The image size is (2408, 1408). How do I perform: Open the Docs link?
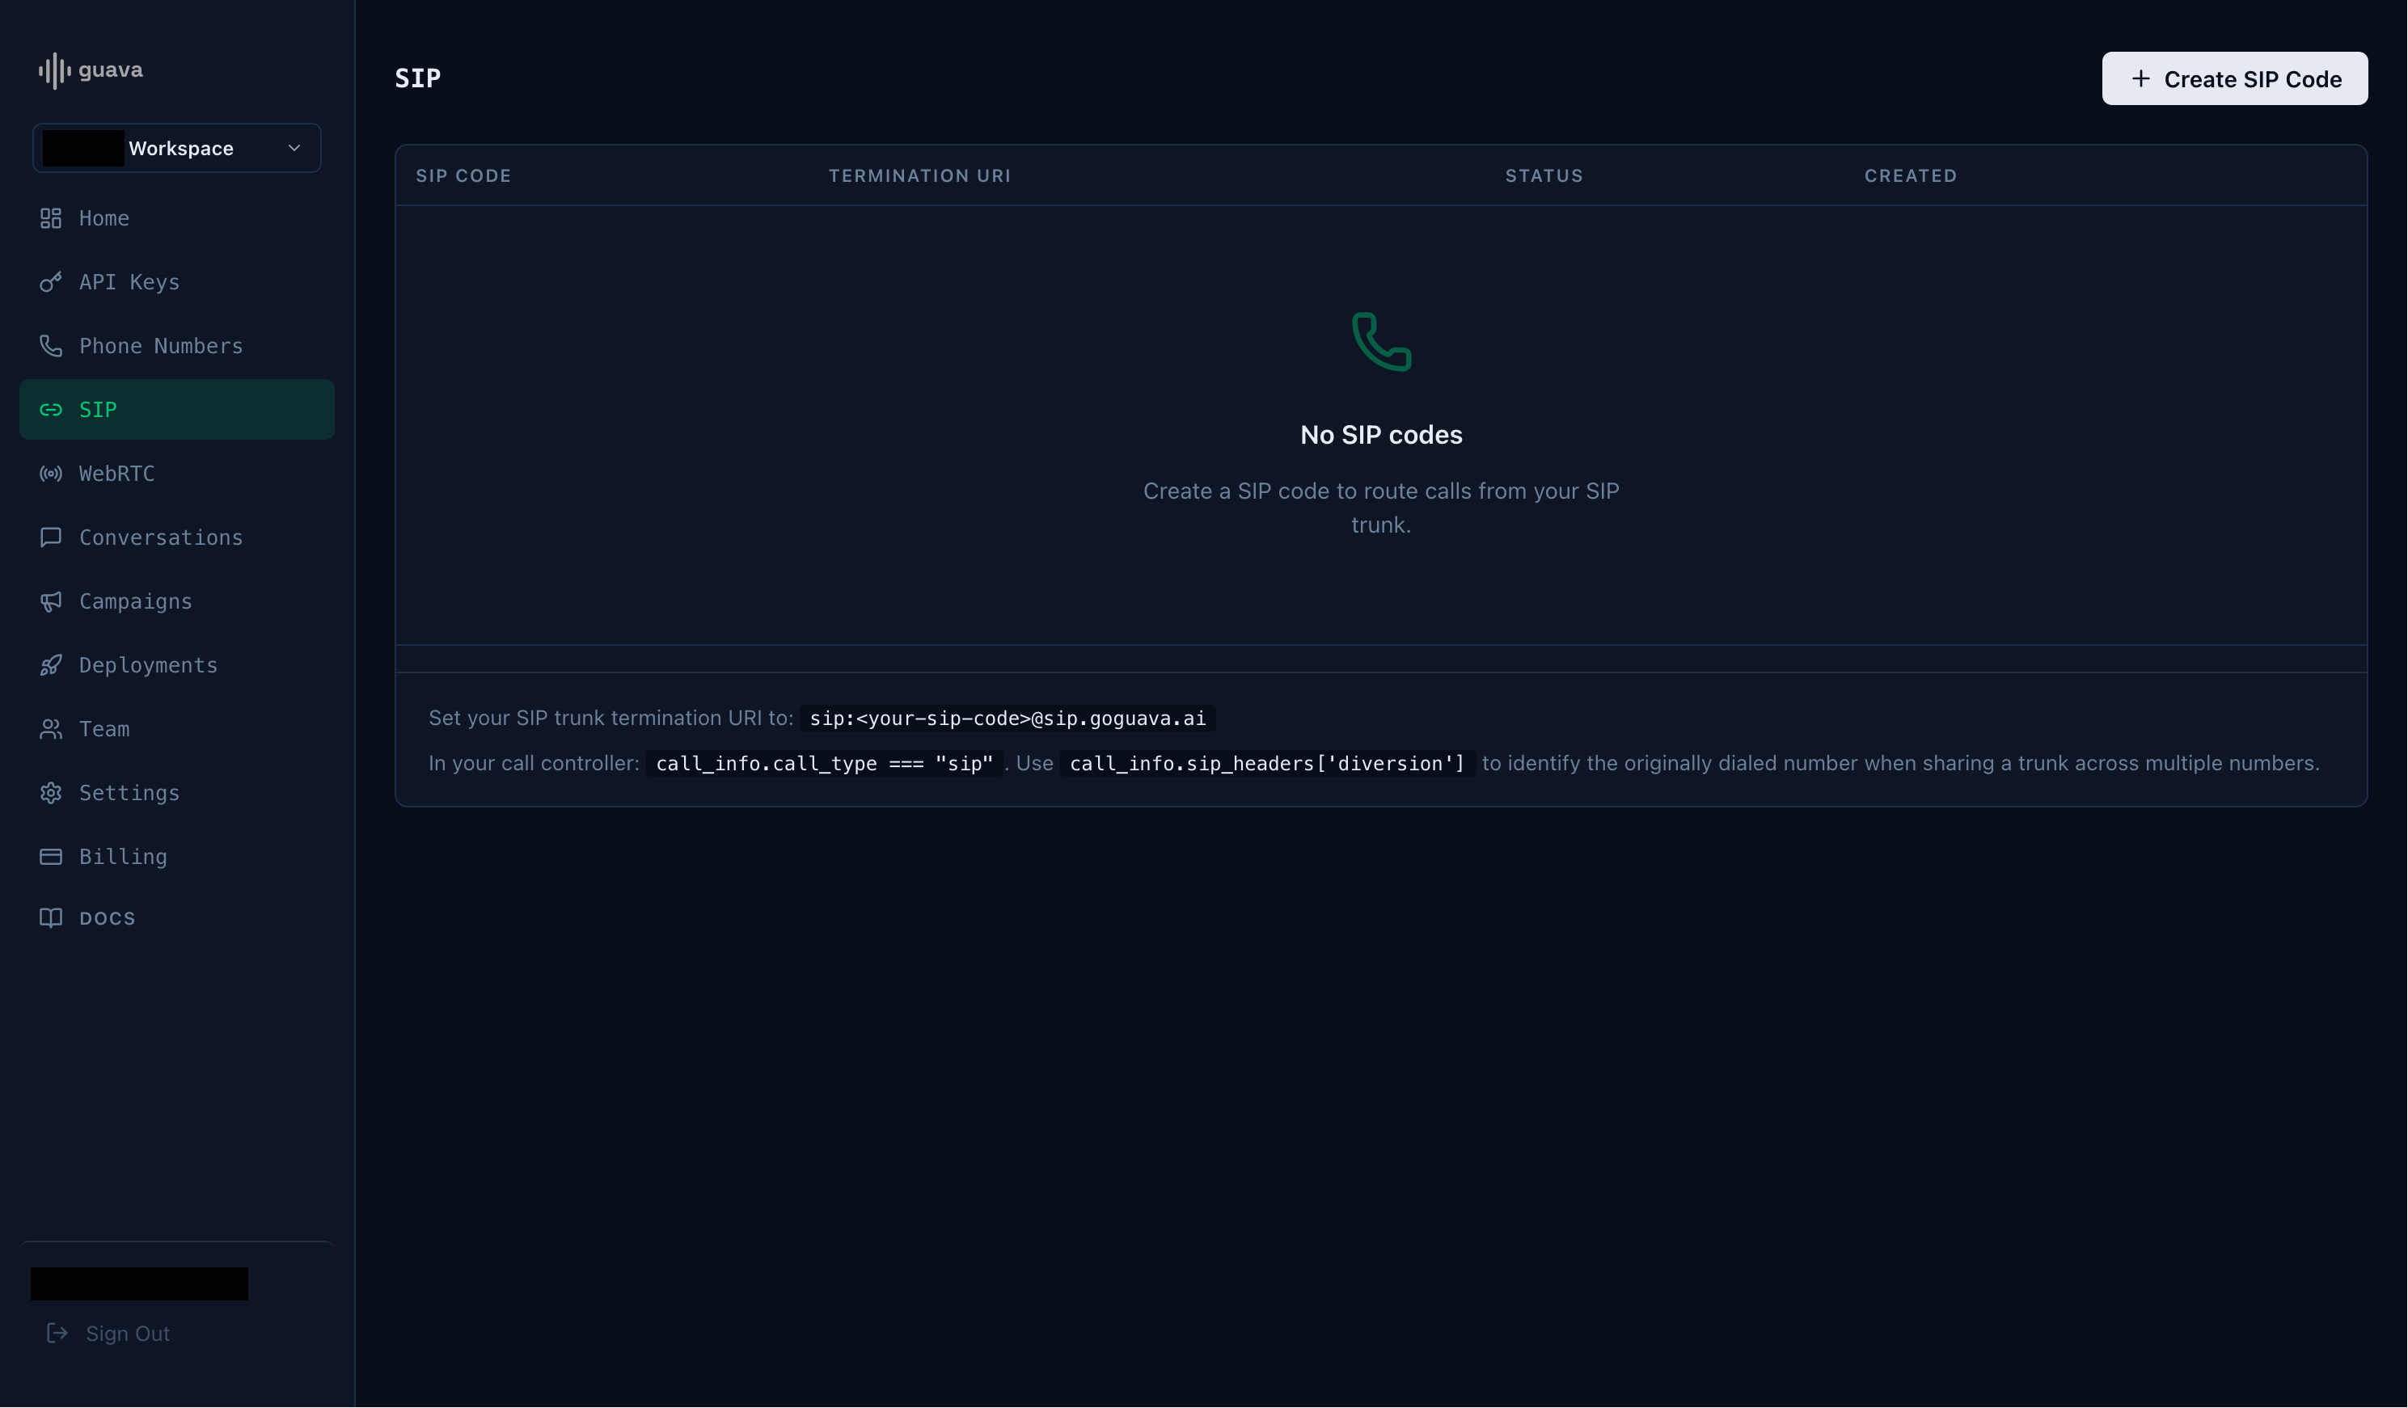click(x=177, y=918)
